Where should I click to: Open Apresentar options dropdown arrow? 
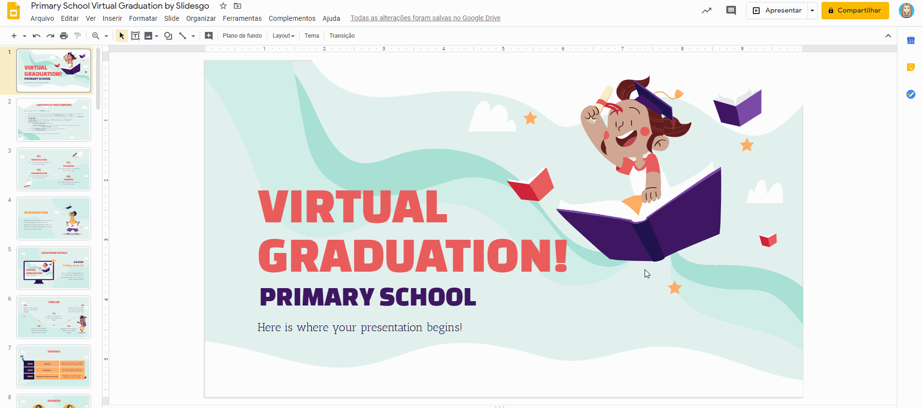coord(812,10)
